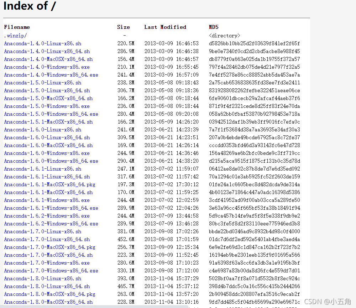Click Anaconda-1.4.0-Windows-x86.exe link
356x308 pixels.
tap(47, 67)
